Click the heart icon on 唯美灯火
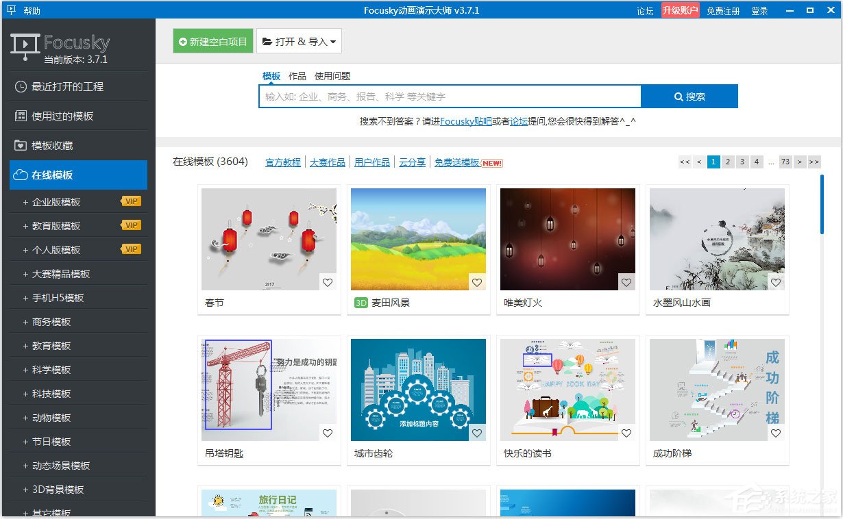 [626, 282]
